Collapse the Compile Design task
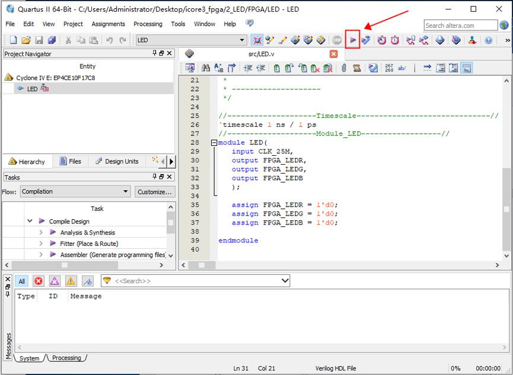This screenshot has height=375, width=513. pyautogui.click(x=30, y=221)
